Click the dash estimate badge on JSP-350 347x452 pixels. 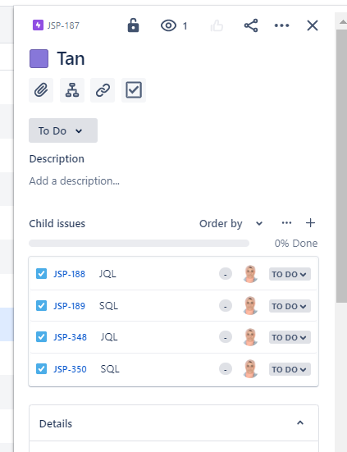[226, 369]
